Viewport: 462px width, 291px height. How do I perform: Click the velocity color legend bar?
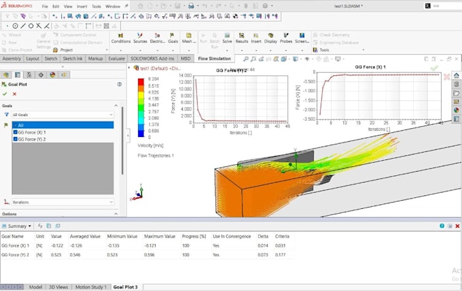141,108
